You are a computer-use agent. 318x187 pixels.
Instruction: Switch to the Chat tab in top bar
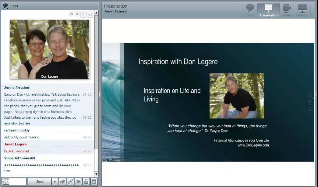[x=250, y=10]
